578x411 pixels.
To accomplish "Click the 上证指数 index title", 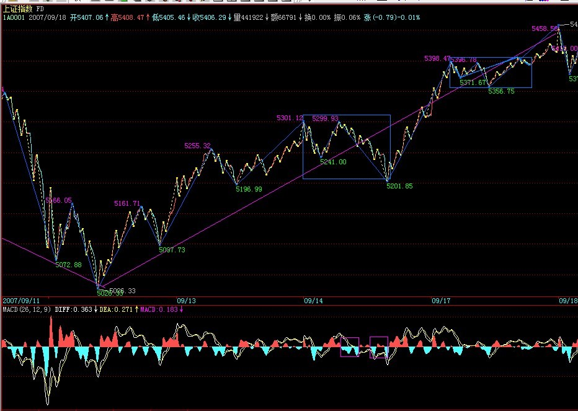I will pyautogui.click(x=18, y=9).
